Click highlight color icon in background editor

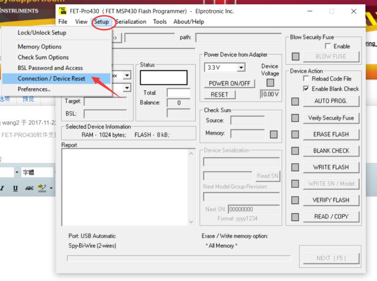click(x=42, y=188)
